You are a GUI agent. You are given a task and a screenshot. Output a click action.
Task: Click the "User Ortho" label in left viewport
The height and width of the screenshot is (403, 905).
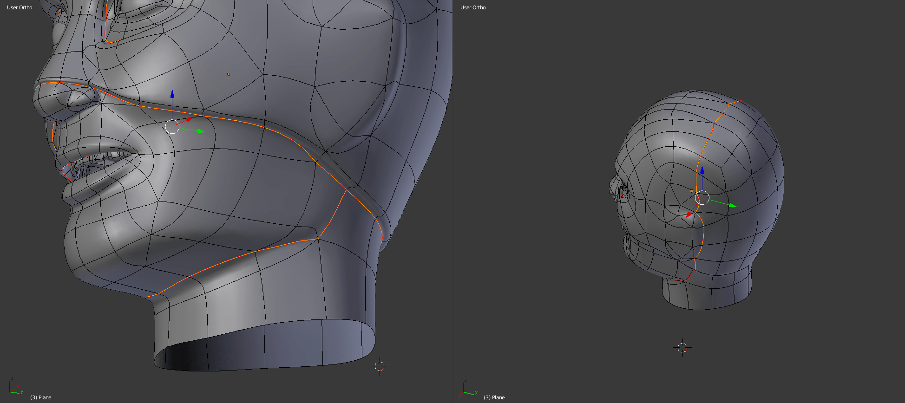pos(20,7)
